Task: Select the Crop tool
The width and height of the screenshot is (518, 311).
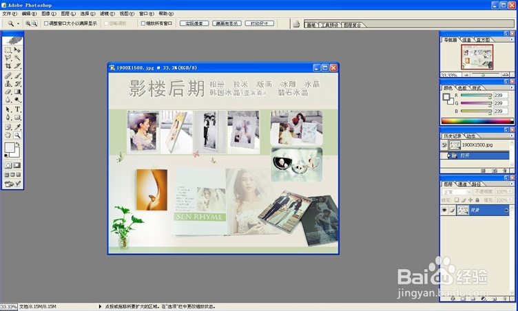Action: pyautogui.click(x=8, y=66)
